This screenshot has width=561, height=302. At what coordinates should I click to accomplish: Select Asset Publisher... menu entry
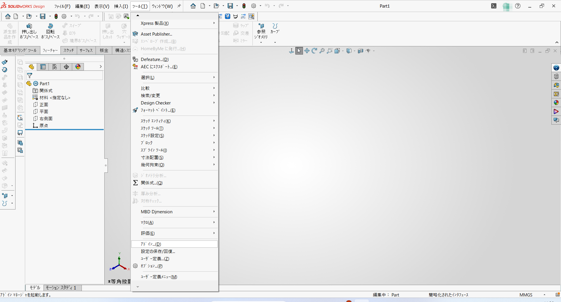click(x=174, y=34)
